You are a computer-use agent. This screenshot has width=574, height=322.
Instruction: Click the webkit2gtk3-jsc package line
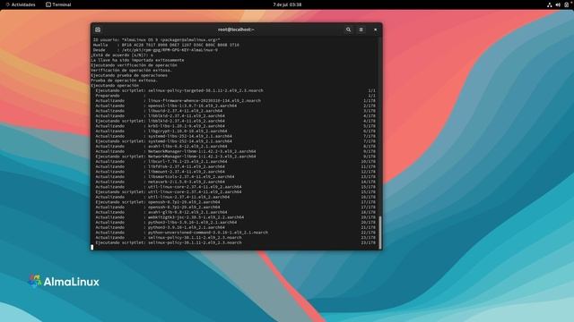tap(235, 217)
